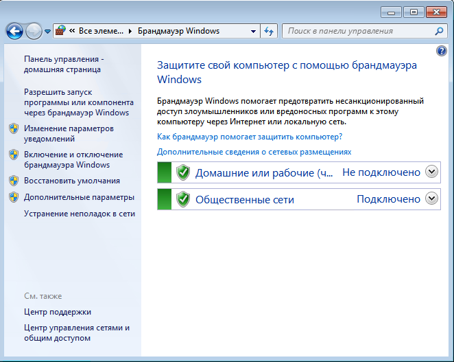Maximize the firewall window
The width and height of the screenshot is (454, 362).
click(x=414, y=12)
